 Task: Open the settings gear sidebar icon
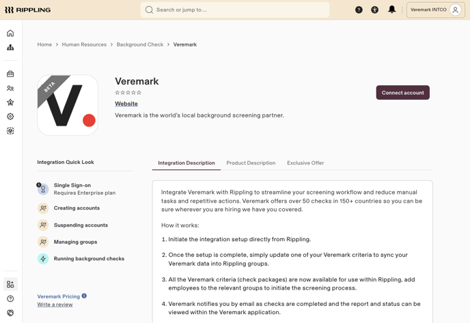click(x=10, y=116)
